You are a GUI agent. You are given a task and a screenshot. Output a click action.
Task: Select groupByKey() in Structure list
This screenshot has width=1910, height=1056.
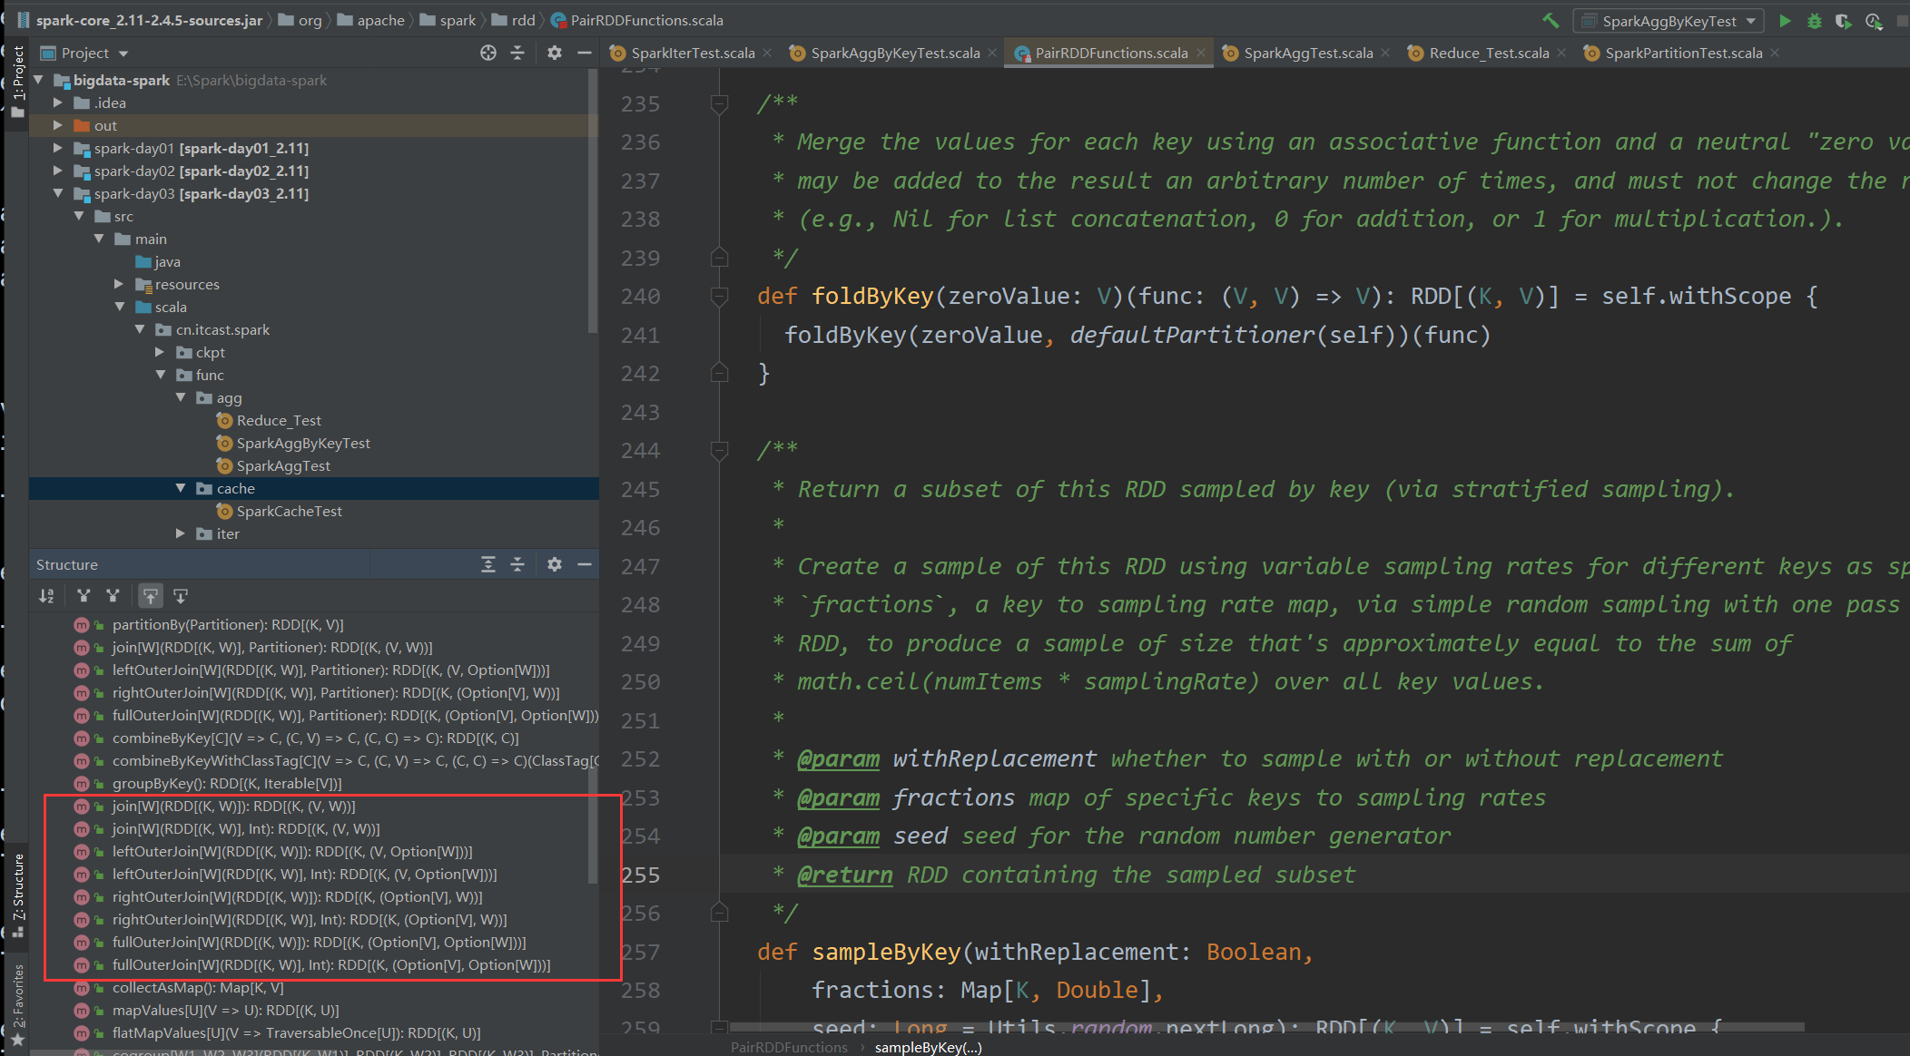point(227,783)
